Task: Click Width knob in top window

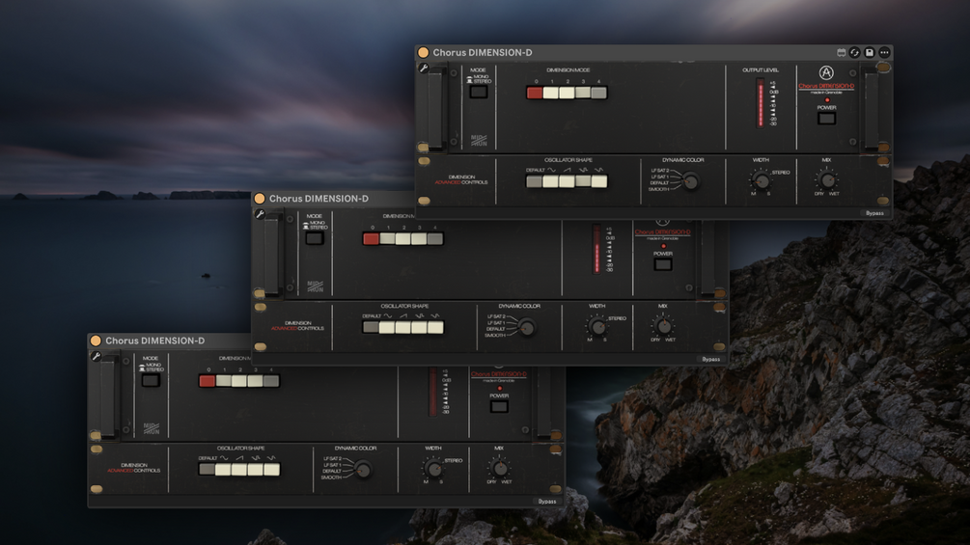Action: click(762, 181)
